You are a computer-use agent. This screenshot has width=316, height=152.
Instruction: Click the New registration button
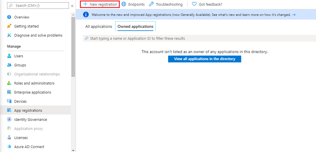click(x=100, y=4)
